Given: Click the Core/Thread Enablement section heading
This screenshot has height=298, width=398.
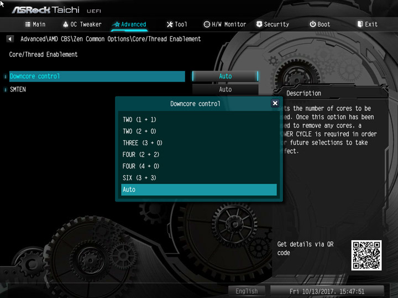Looking at the screenshot, I should (x=44, y=55).
